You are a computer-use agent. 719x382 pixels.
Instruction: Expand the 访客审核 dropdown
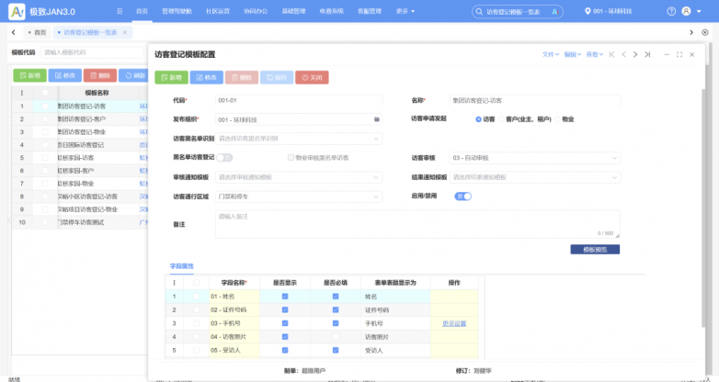[534, 158]
